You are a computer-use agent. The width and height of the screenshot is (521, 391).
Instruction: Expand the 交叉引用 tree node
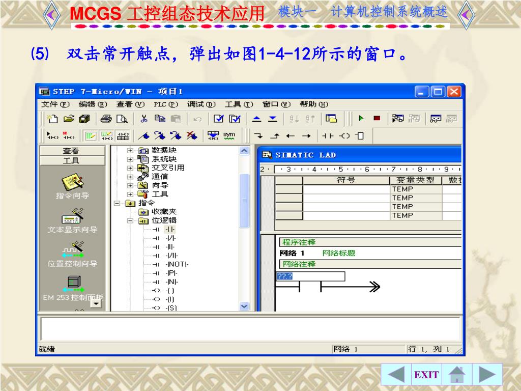(130, 168)
